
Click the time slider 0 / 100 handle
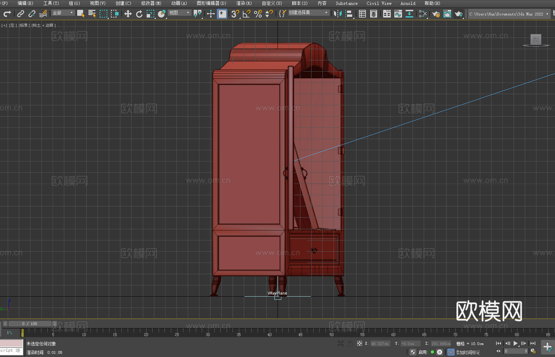[30, 324]
